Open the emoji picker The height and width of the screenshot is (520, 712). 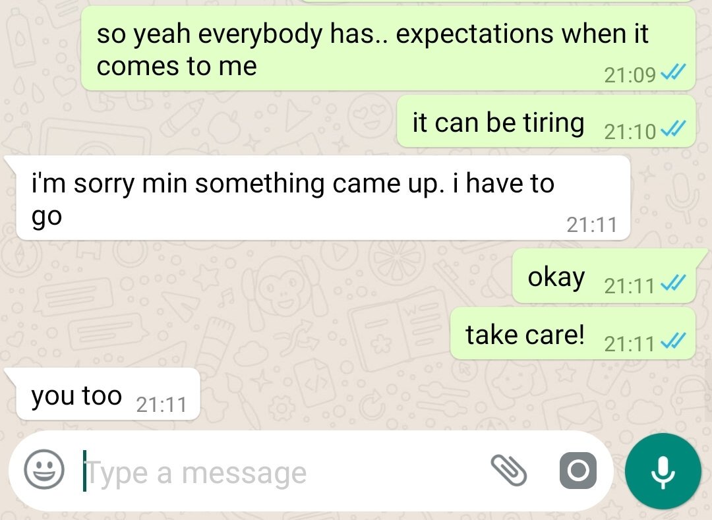point(44,470)
